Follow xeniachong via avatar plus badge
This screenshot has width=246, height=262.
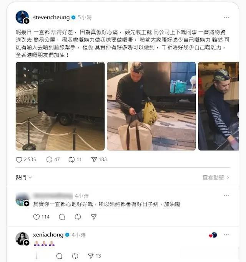coord(26,242)
